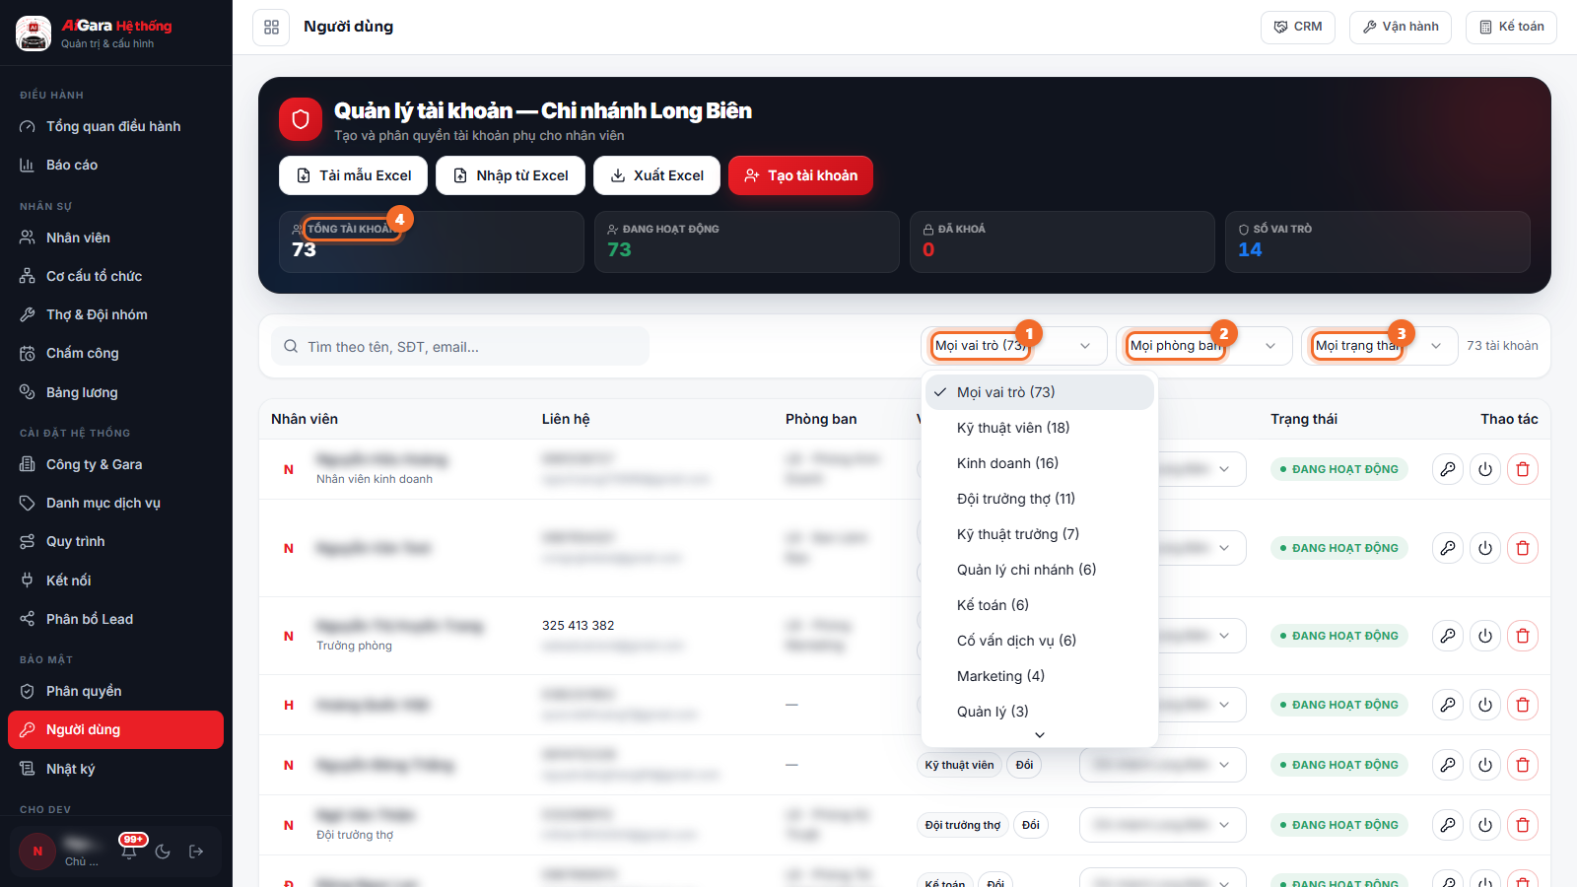The height and width of the screenshot is (887, 1577).
Task: Click the red shield icon in header
Action: click(301, 119)
